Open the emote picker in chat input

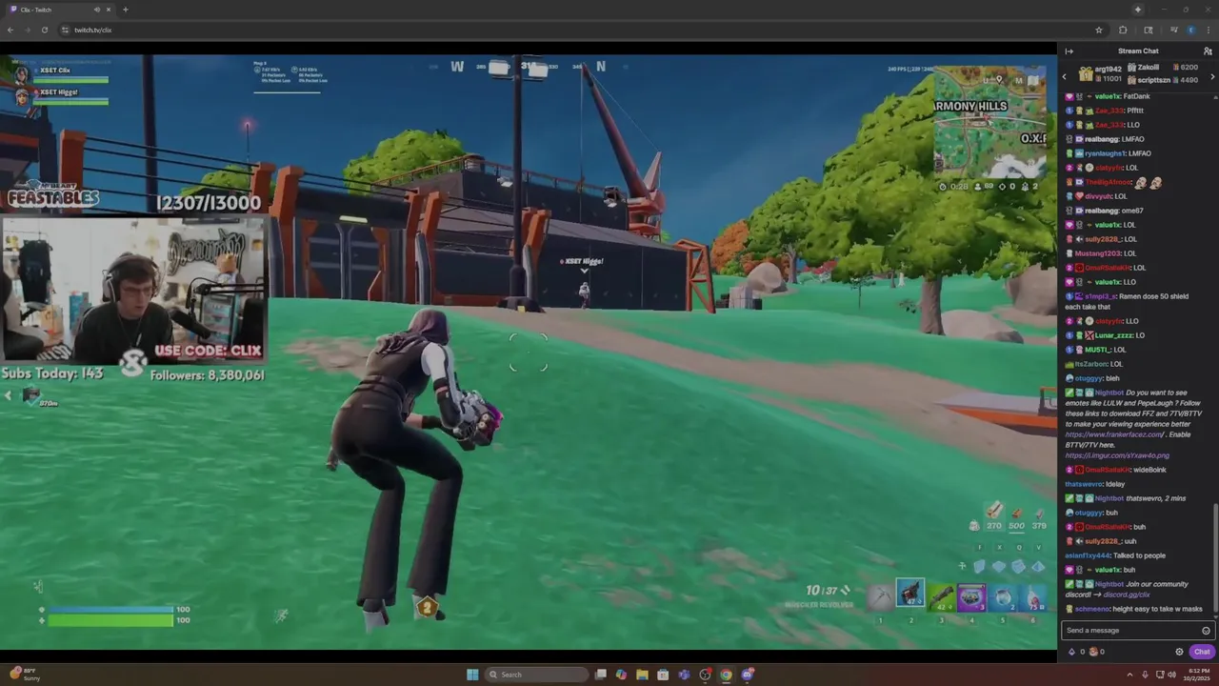1206,631
